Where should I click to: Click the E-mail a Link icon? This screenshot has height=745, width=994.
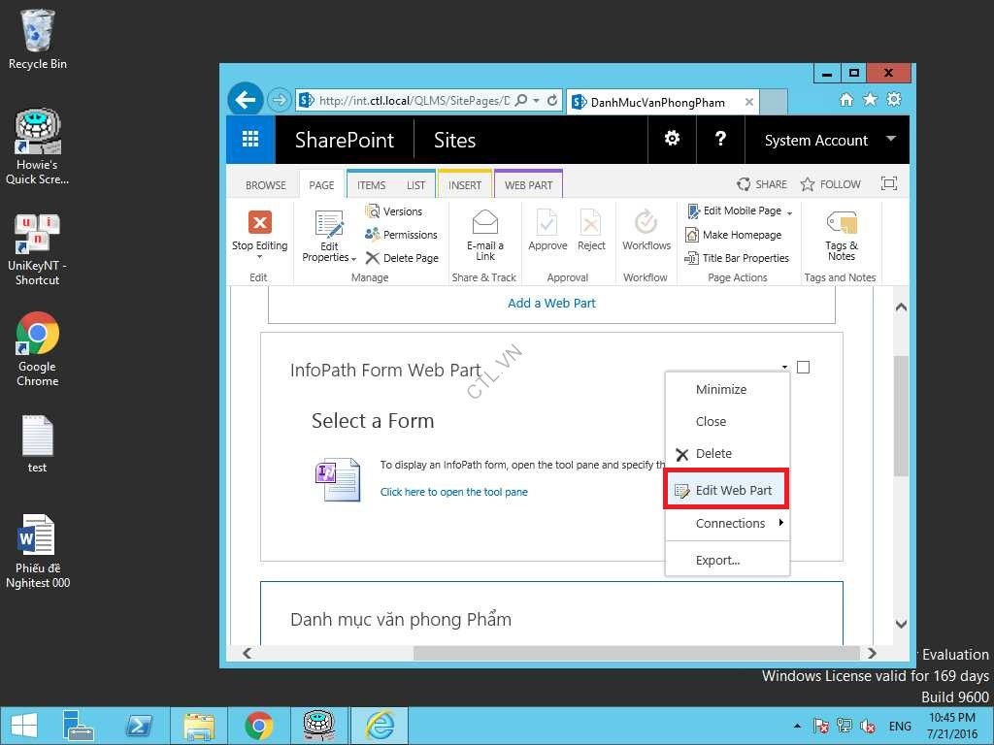click(x=485, y=223)
